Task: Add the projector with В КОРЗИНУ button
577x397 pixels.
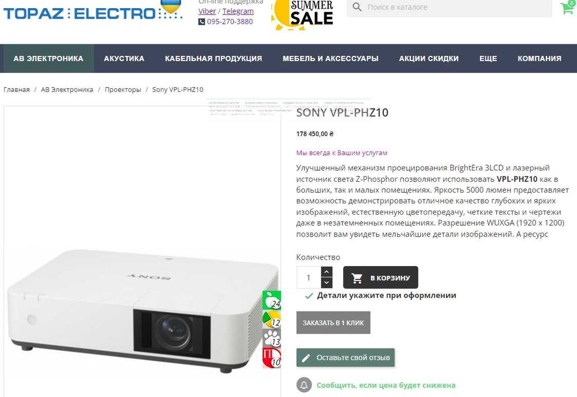Action: coord(380,278)
